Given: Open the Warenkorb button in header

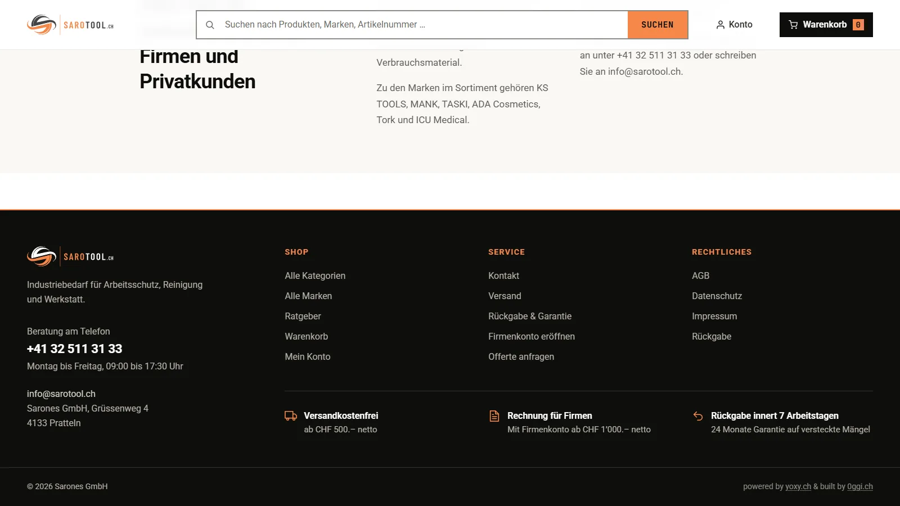Looking at the screenshot, I should 826,25.
